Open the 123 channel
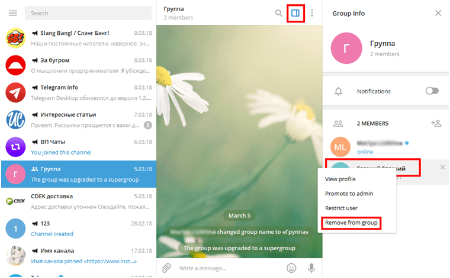 point(79,228)
